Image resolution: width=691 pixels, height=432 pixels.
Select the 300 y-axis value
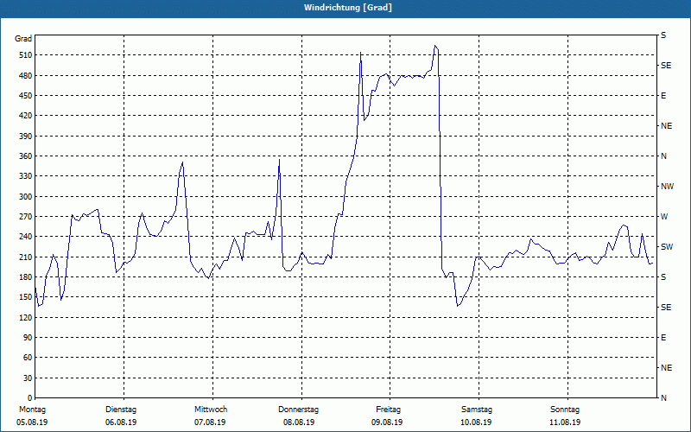pyautogui.click(x=26, y=197)
